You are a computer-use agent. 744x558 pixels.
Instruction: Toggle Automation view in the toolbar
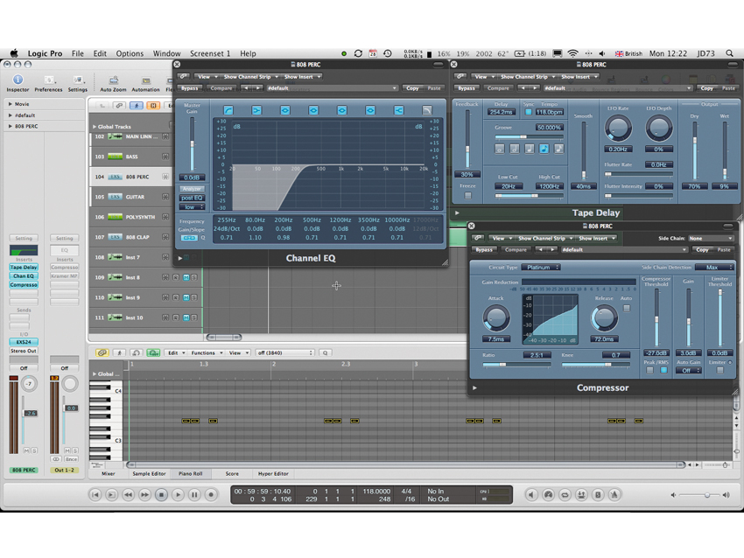click(x=145, y=80)
